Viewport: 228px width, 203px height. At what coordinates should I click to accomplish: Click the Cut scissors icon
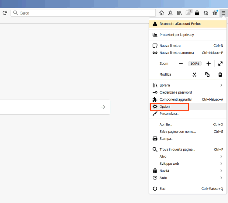[194, 74]
